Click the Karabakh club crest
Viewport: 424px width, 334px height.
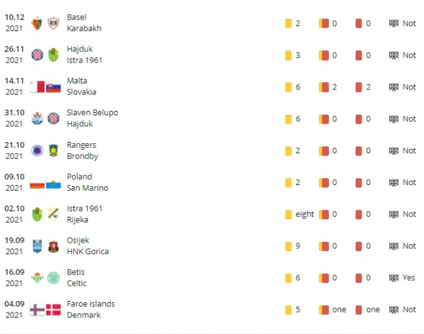[x=53, y=23]
